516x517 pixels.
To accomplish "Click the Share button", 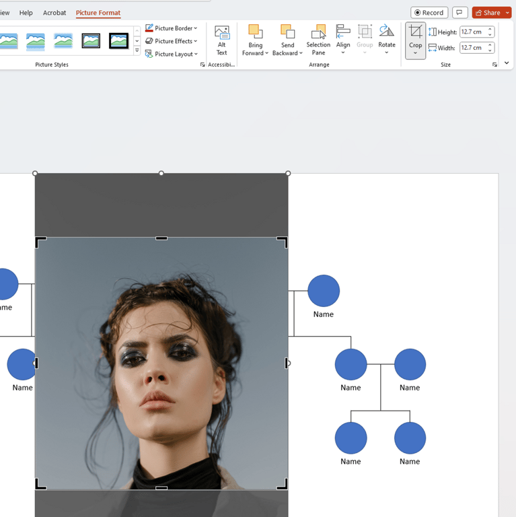I will click(488, 13).
